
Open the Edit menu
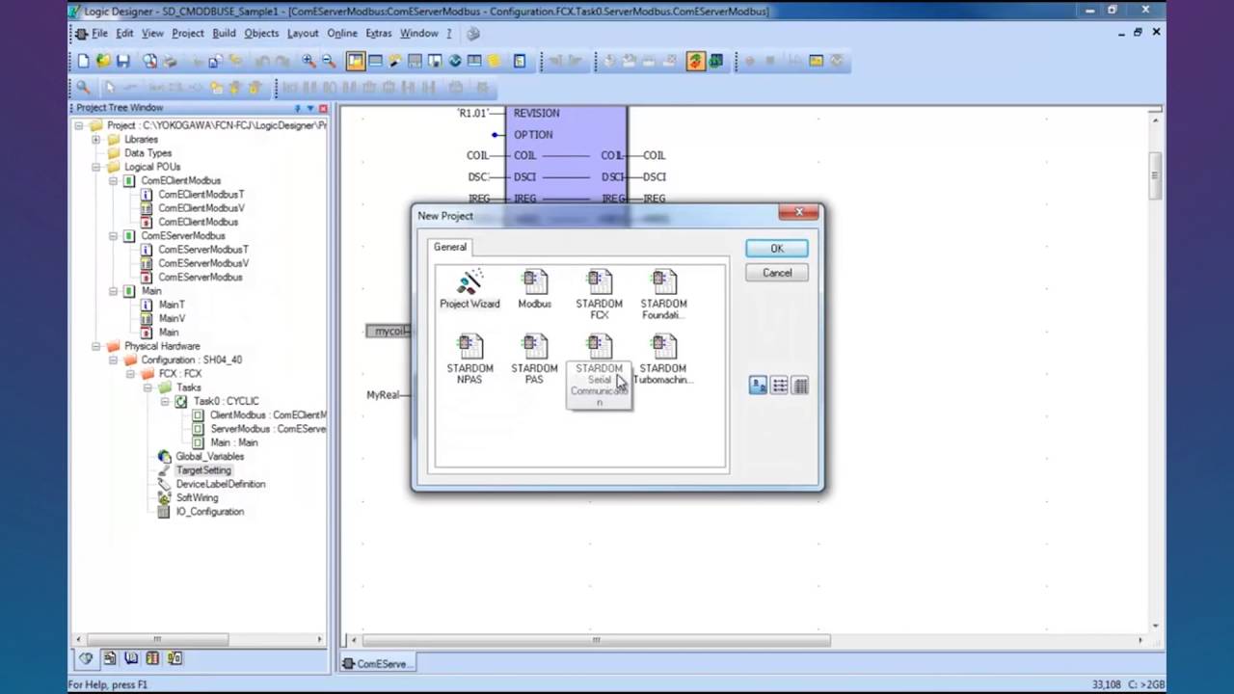point(124,33)
